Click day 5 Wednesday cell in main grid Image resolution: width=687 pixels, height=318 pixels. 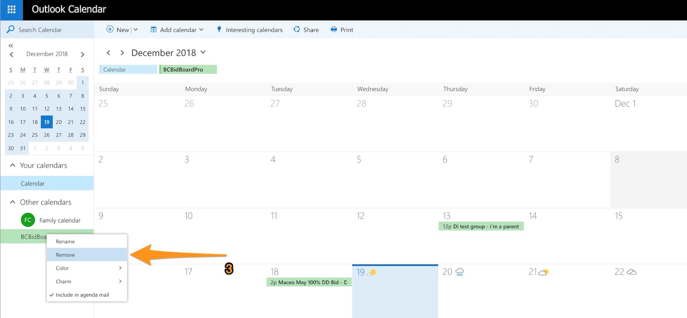(x=395, y=180)
